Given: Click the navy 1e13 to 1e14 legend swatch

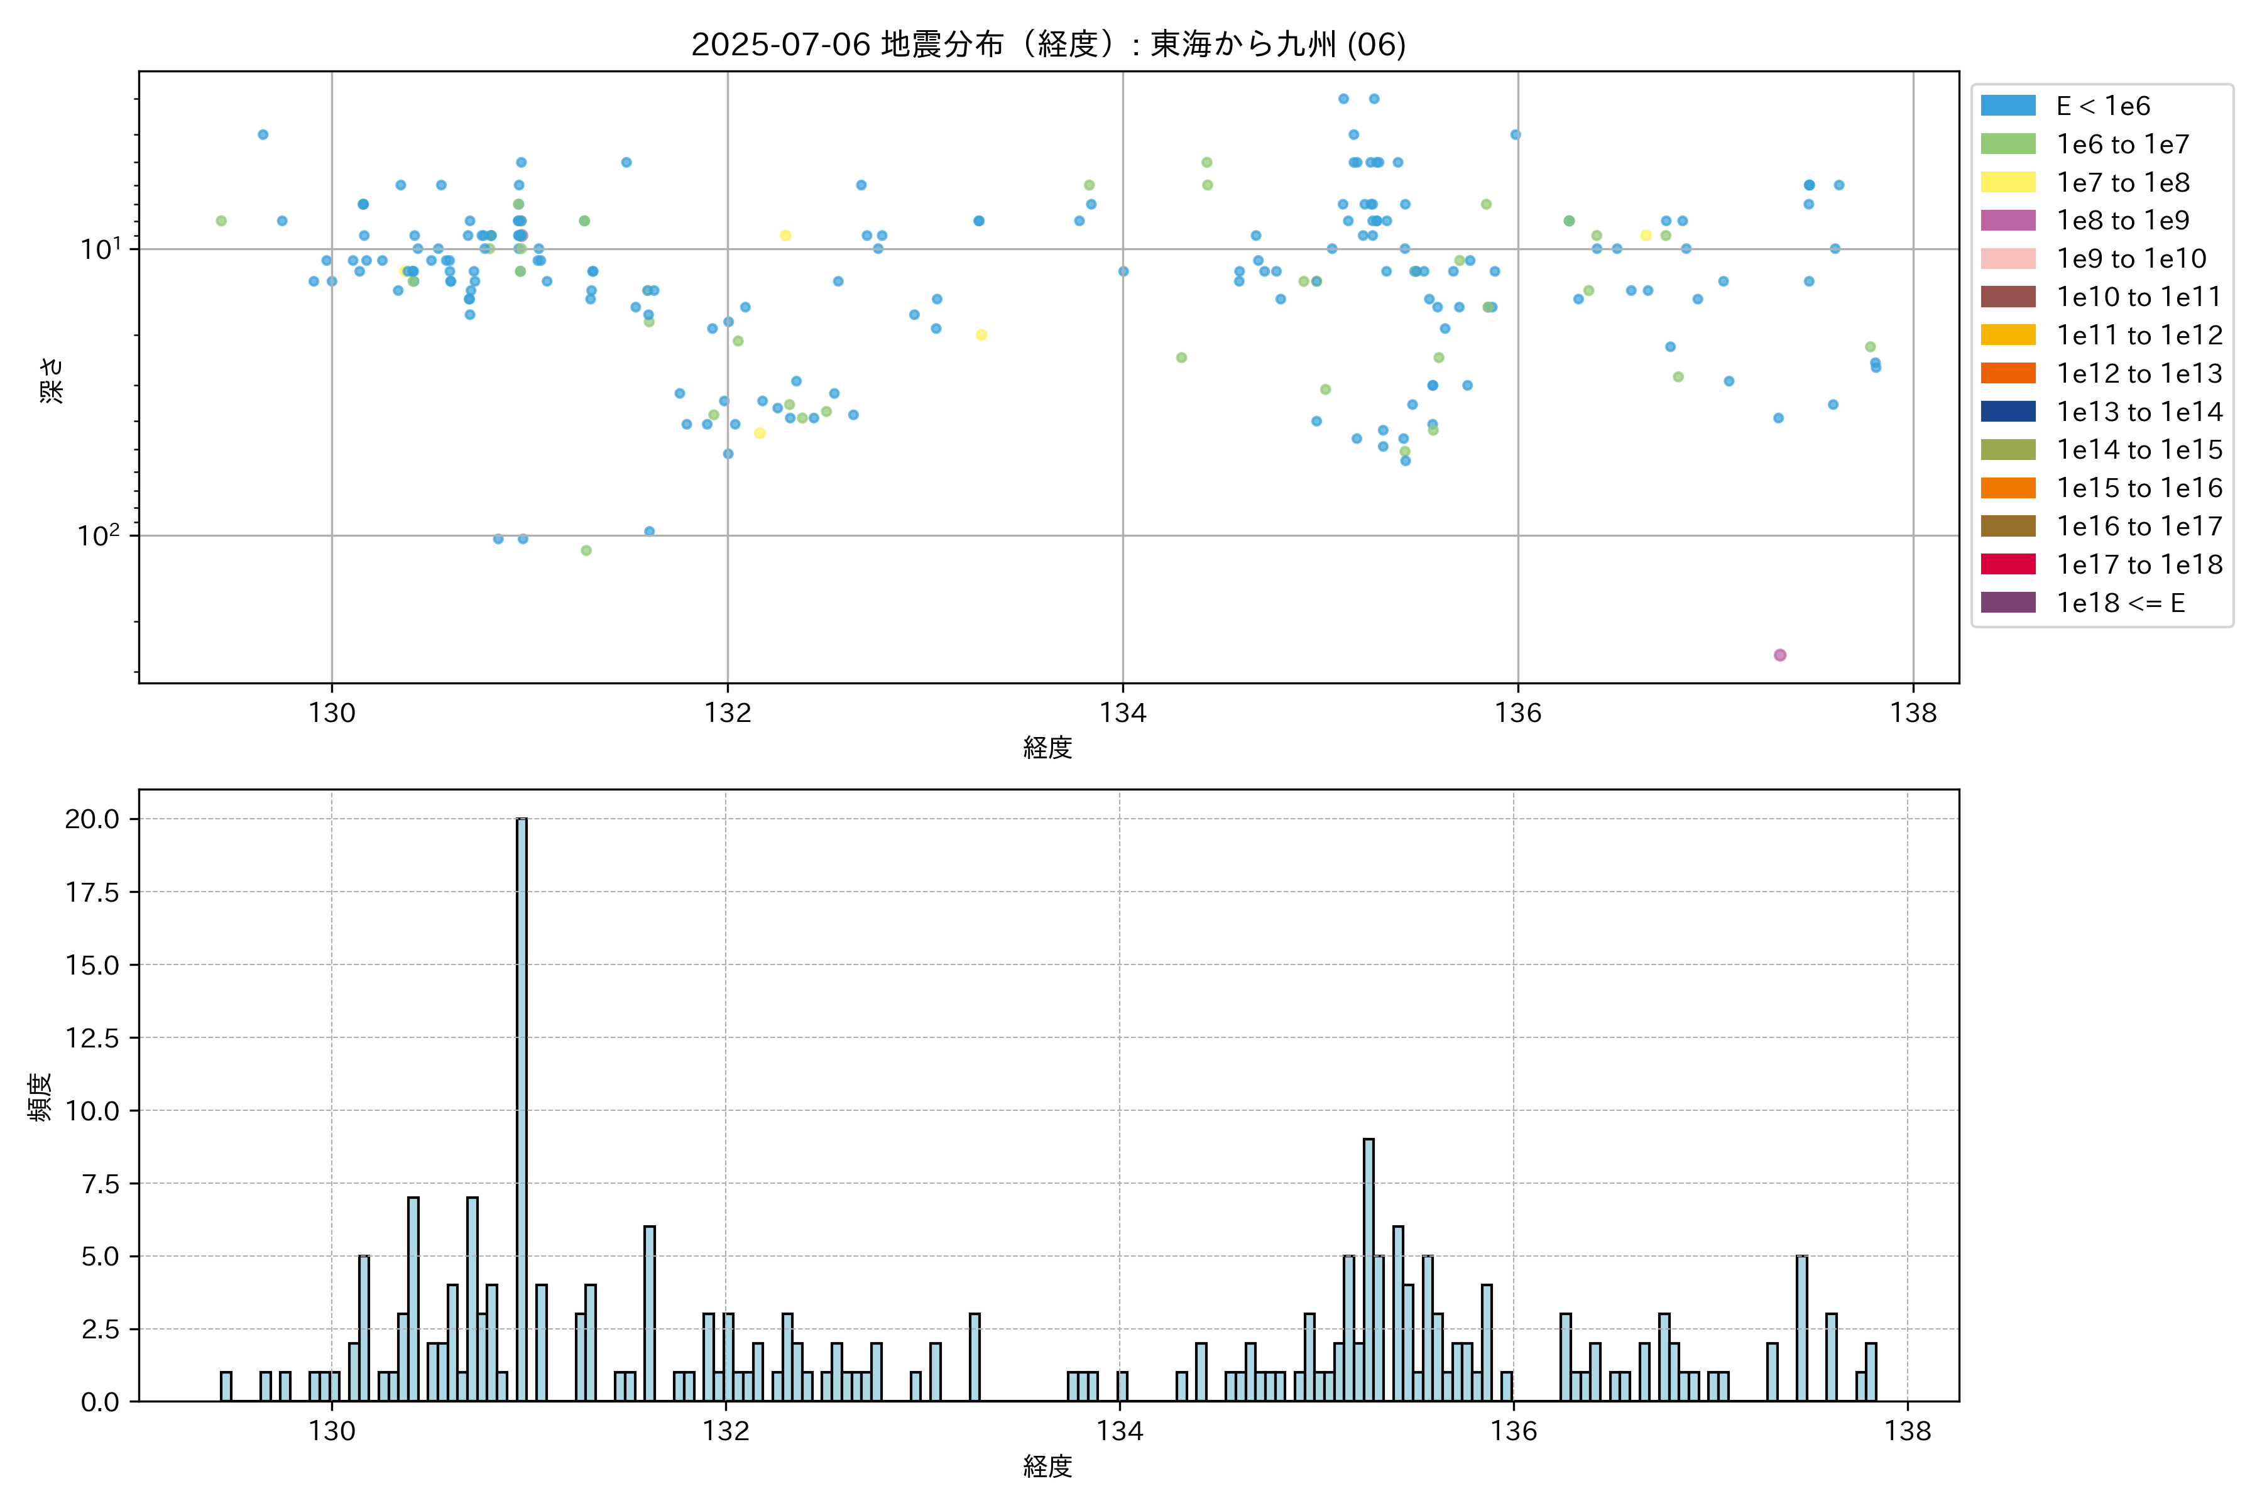Looking at the screenshot, I should pos(2008,412).
